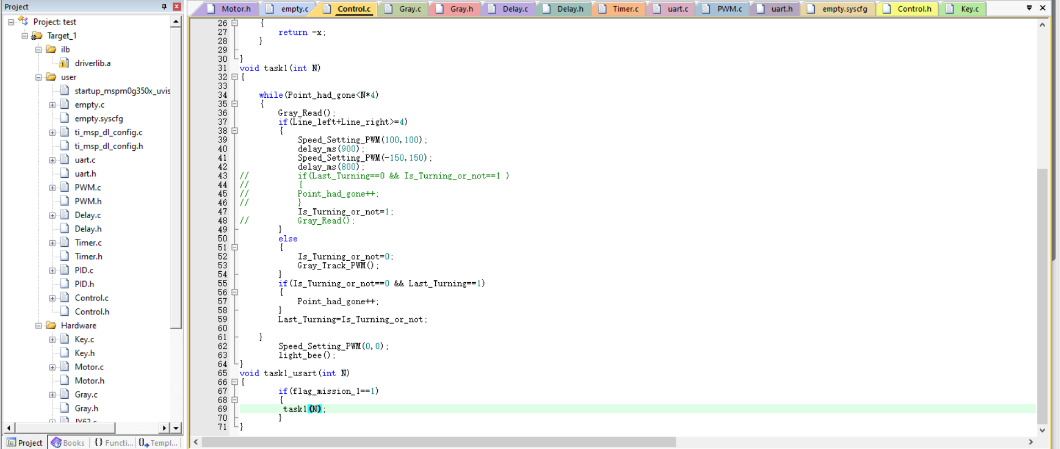1060x449 pixels.
Task: Click project tree horizontal scroll-right arrow
Action: tap(164, 428)
